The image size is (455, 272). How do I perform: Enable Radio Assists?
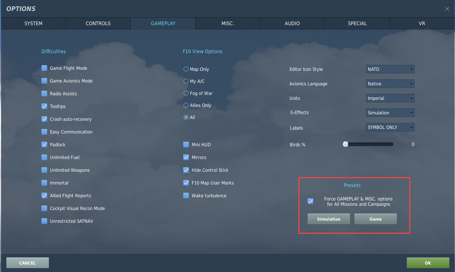pos(44,93)
